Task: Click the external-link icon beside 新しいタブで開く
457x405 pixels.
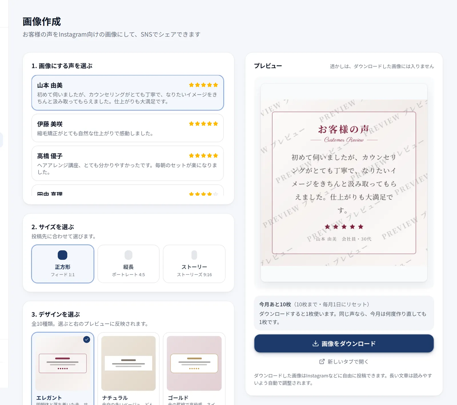Action: [322, 362]
